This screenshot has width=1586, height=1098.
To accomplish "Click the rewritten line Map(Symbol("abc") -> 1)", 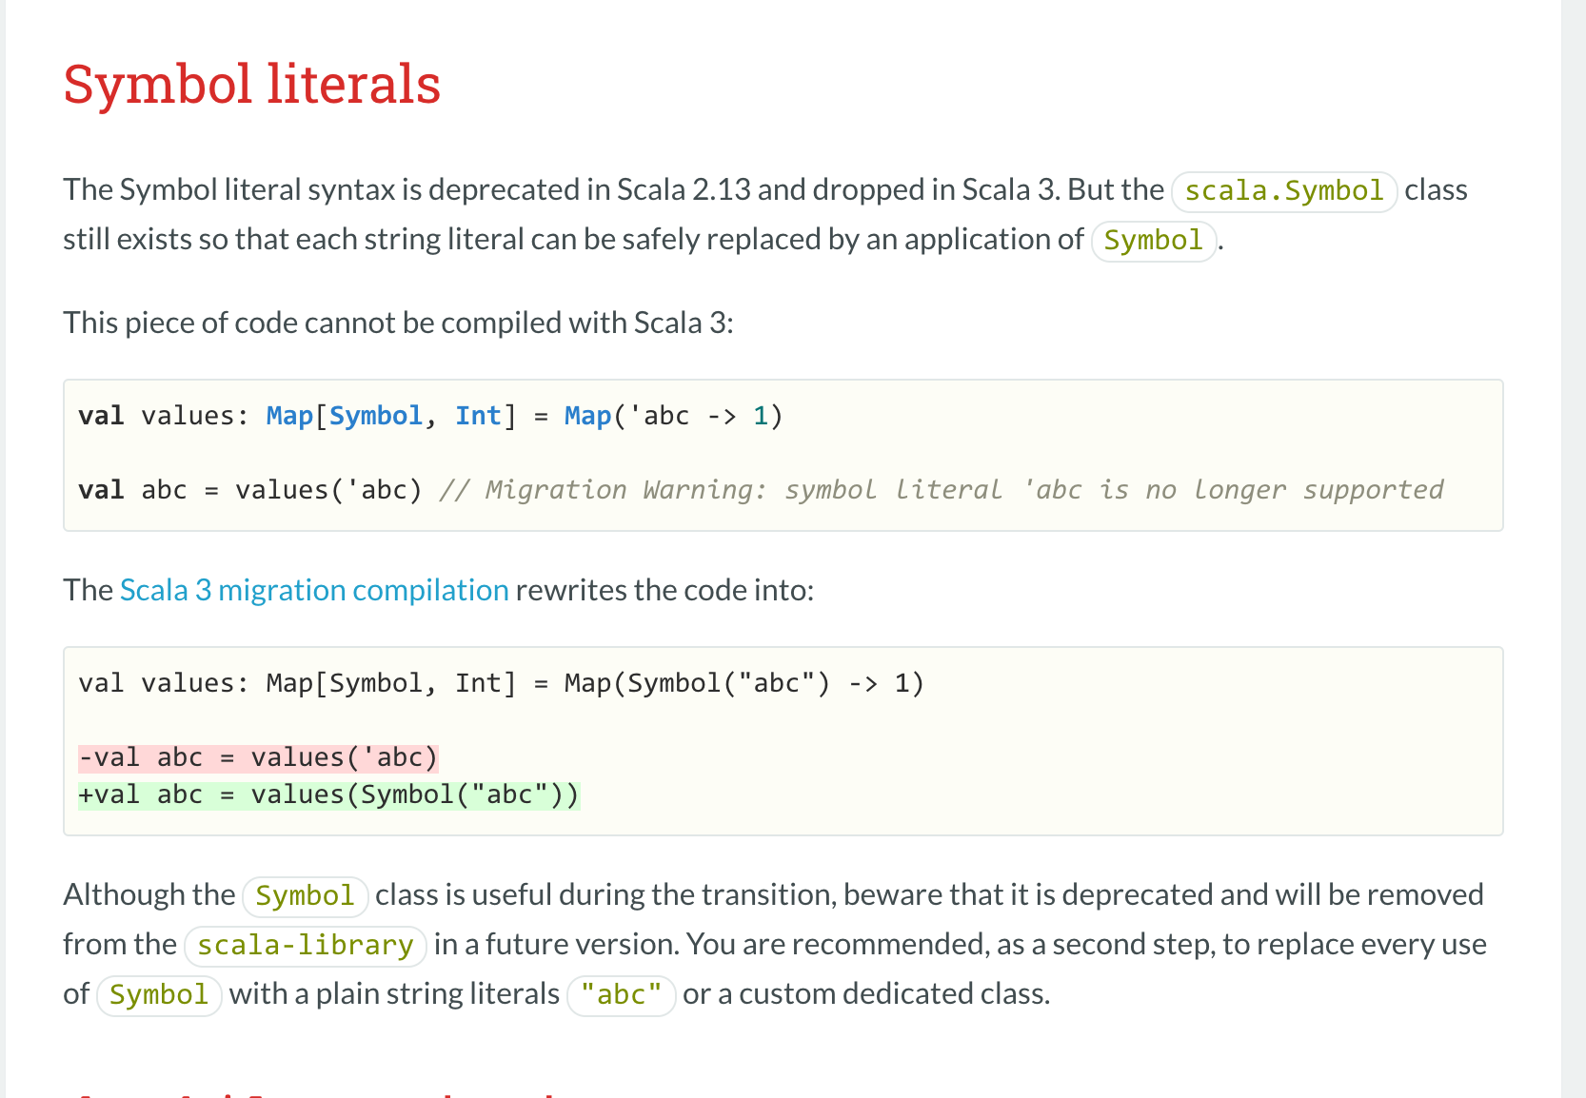I will (501, 683).
